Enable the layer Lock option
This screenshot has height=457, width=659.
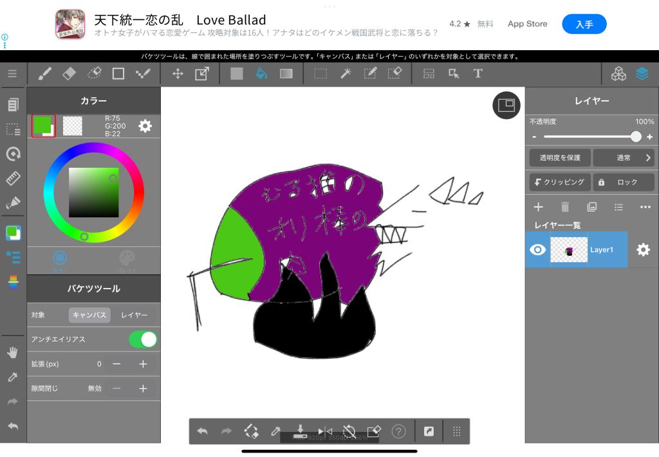point(622,183)
